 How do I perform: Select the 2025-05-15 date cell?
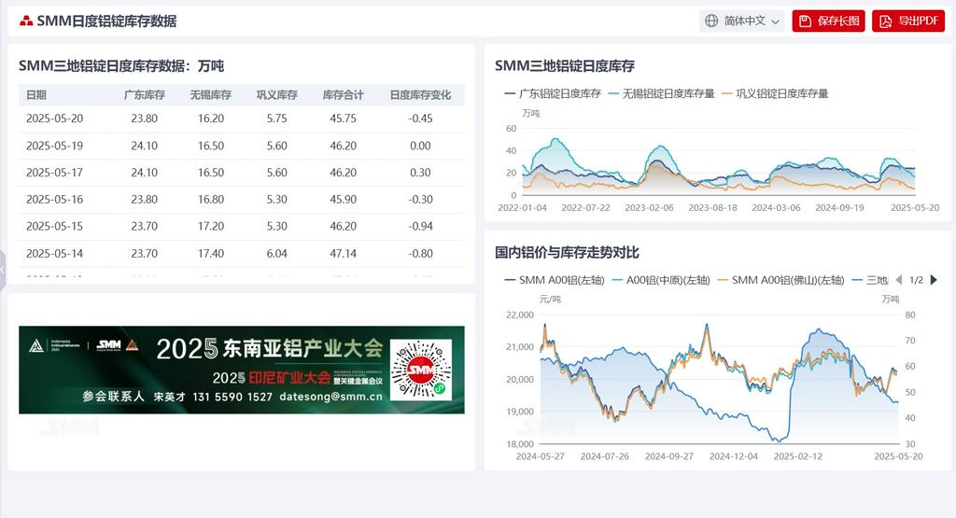54,226
